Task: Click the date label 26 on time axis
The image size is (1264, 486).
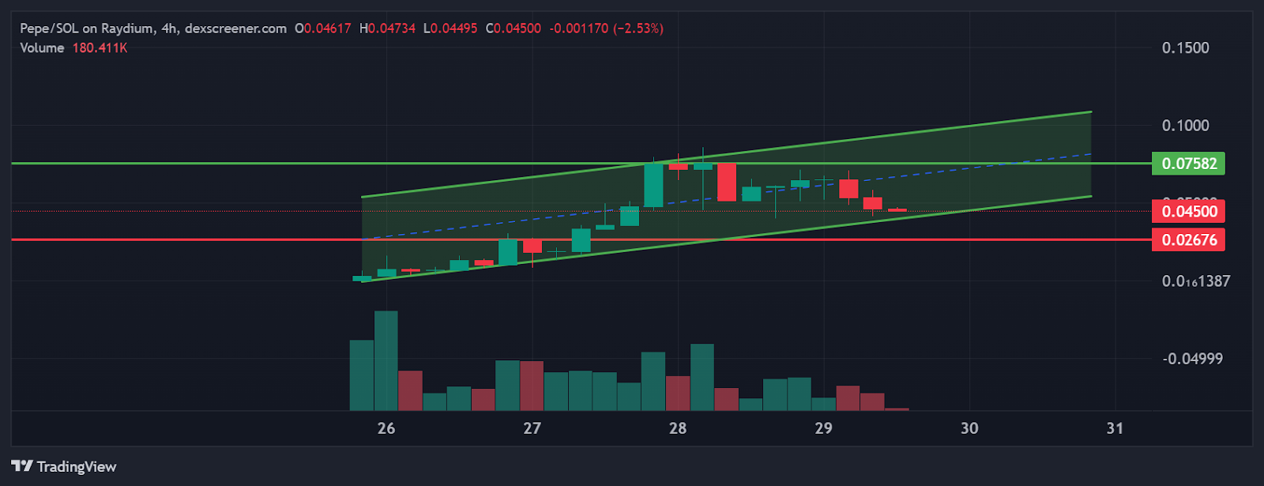Action: (x=386, y=428)
